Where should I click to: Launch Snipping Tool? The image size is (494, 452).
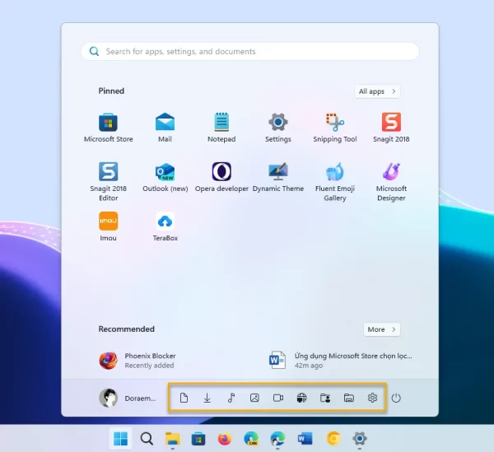335,128
